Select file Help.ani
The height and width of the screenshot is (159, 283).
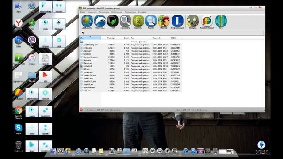pos(131,60)
